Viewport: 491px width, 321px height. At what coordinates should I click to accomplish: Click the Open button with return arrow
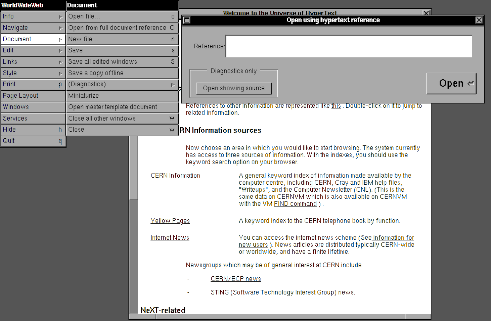pos(451,83)
